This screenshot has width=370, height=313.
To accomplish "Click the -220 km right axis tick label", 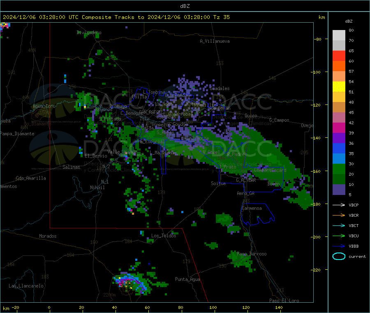I will pos(315,270).
